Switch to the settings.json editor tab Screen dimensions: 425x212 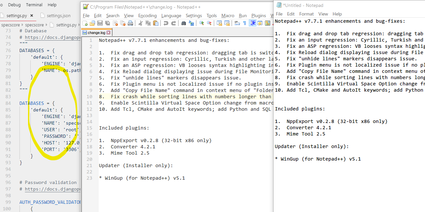pos(59,15)
